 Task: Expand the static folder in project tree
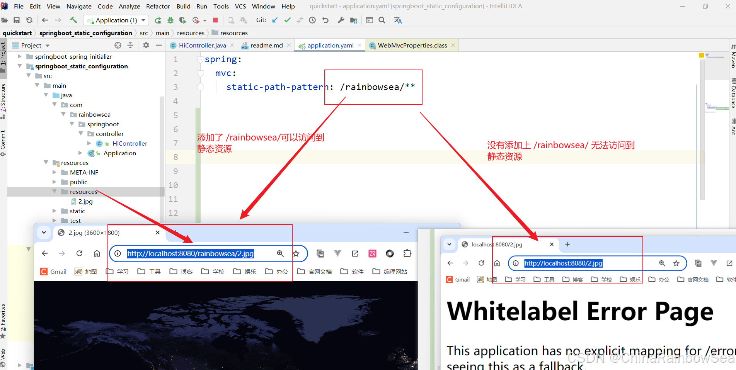pyautogui.click(x=55, y=211)
